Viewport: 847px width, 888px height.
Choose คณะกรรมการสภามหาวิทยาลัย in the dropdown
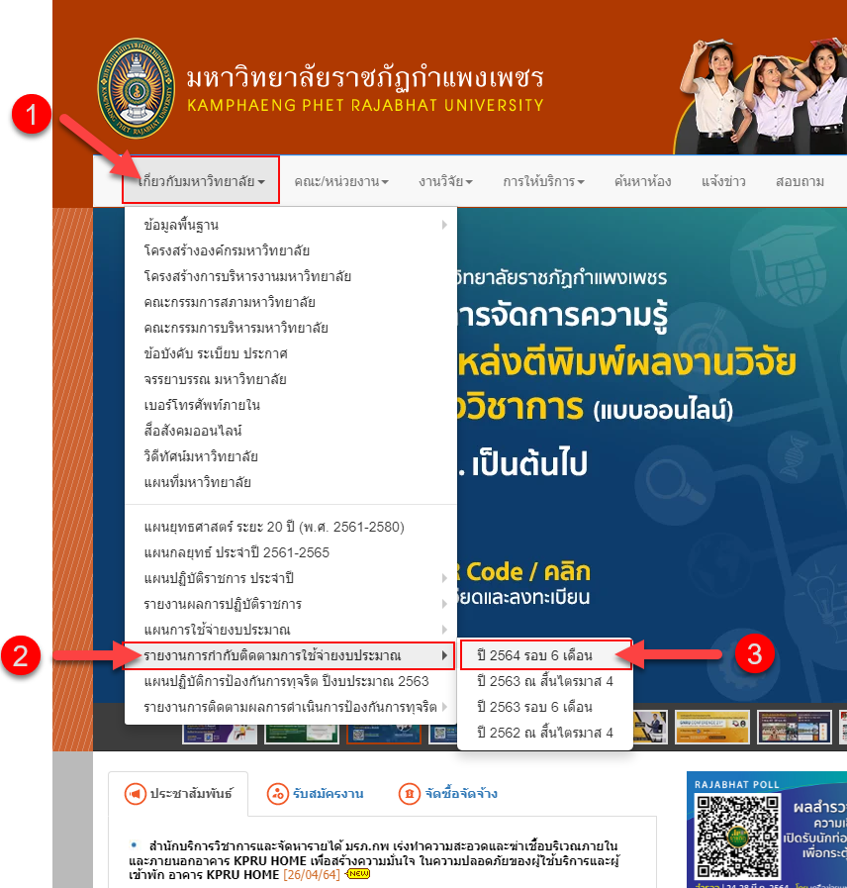pyautogui.click(x=291, y=302)
